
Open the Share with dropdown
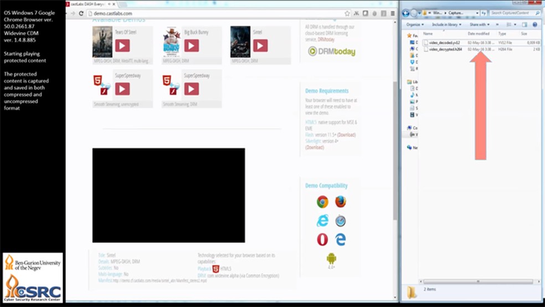coord(479,25)
